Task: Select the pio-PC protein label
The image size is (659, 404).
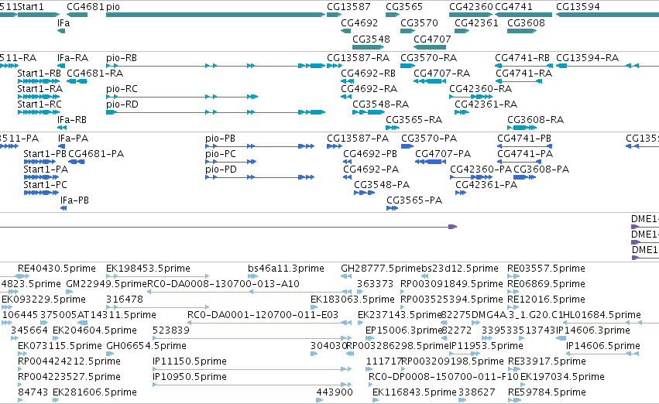Action: (221, 154)
